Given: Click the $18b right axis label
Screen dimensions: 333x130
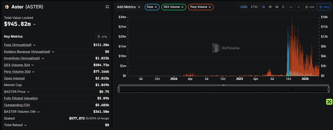Looking at the screenshot, I should (324, 17).
